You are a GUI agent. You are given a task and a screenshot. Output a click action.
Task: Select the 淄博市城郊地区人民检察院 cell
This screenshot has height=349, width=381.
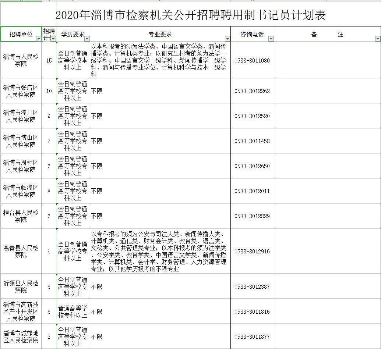click(21, 336)
